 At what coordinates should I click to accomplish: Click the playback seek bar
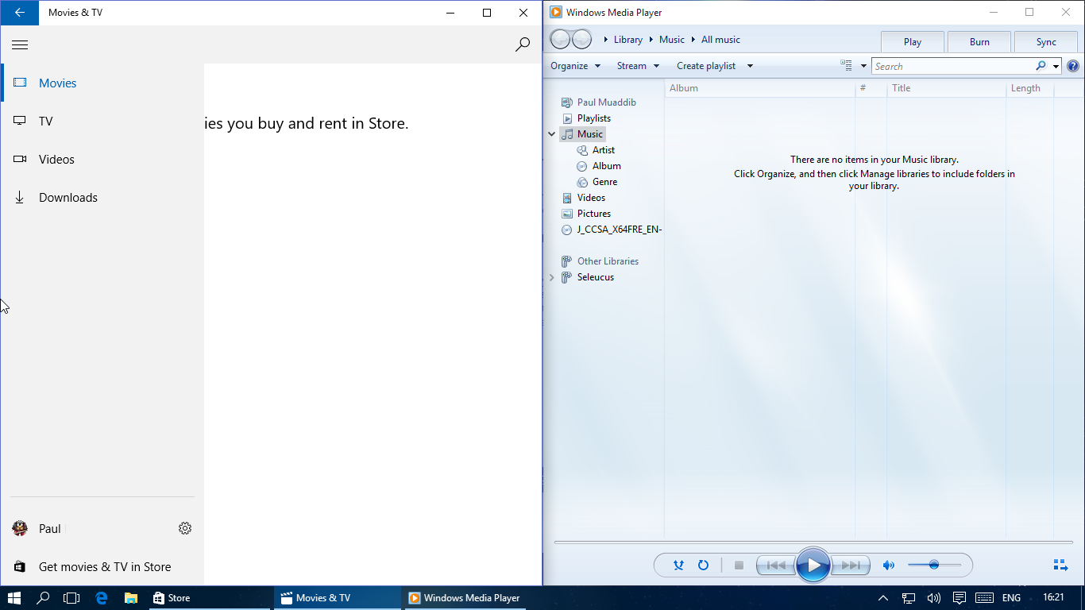click(814, 542)
